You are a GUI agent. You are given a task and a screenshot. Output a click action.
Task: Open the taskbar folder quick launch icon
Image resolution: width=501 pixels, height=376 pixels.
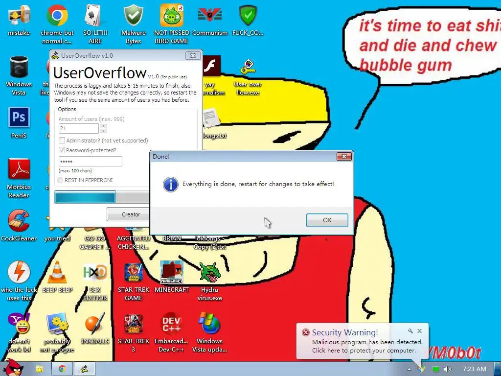[39, 369]
